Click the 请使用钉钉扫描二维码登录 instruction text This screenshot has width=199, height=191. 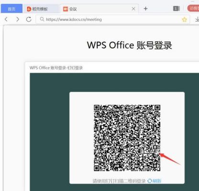point(119,181)
